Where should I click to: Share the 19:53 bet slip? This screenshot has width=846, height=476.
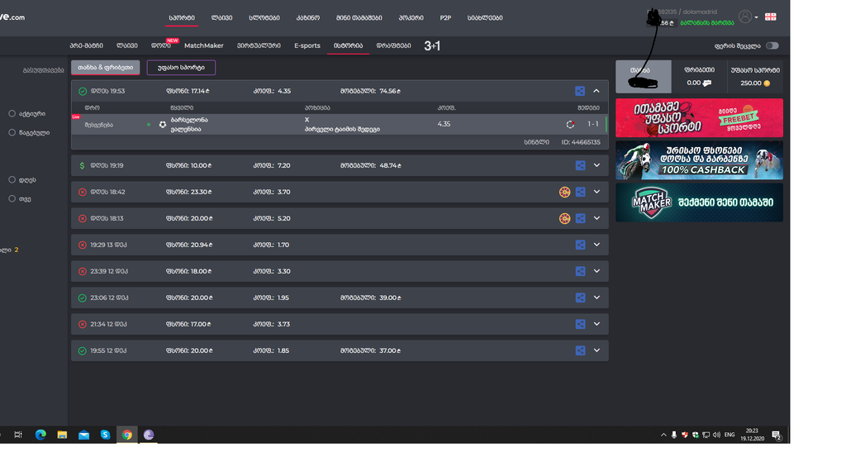[580, 91]
